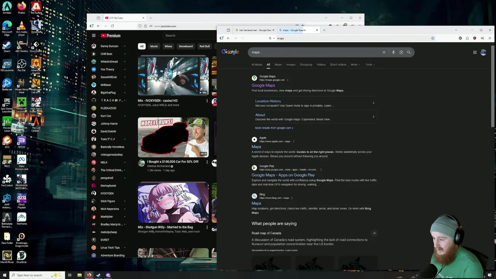496x279 pixels.
Task: Switch to the Images search filter
Action: [x=291, y=64]
